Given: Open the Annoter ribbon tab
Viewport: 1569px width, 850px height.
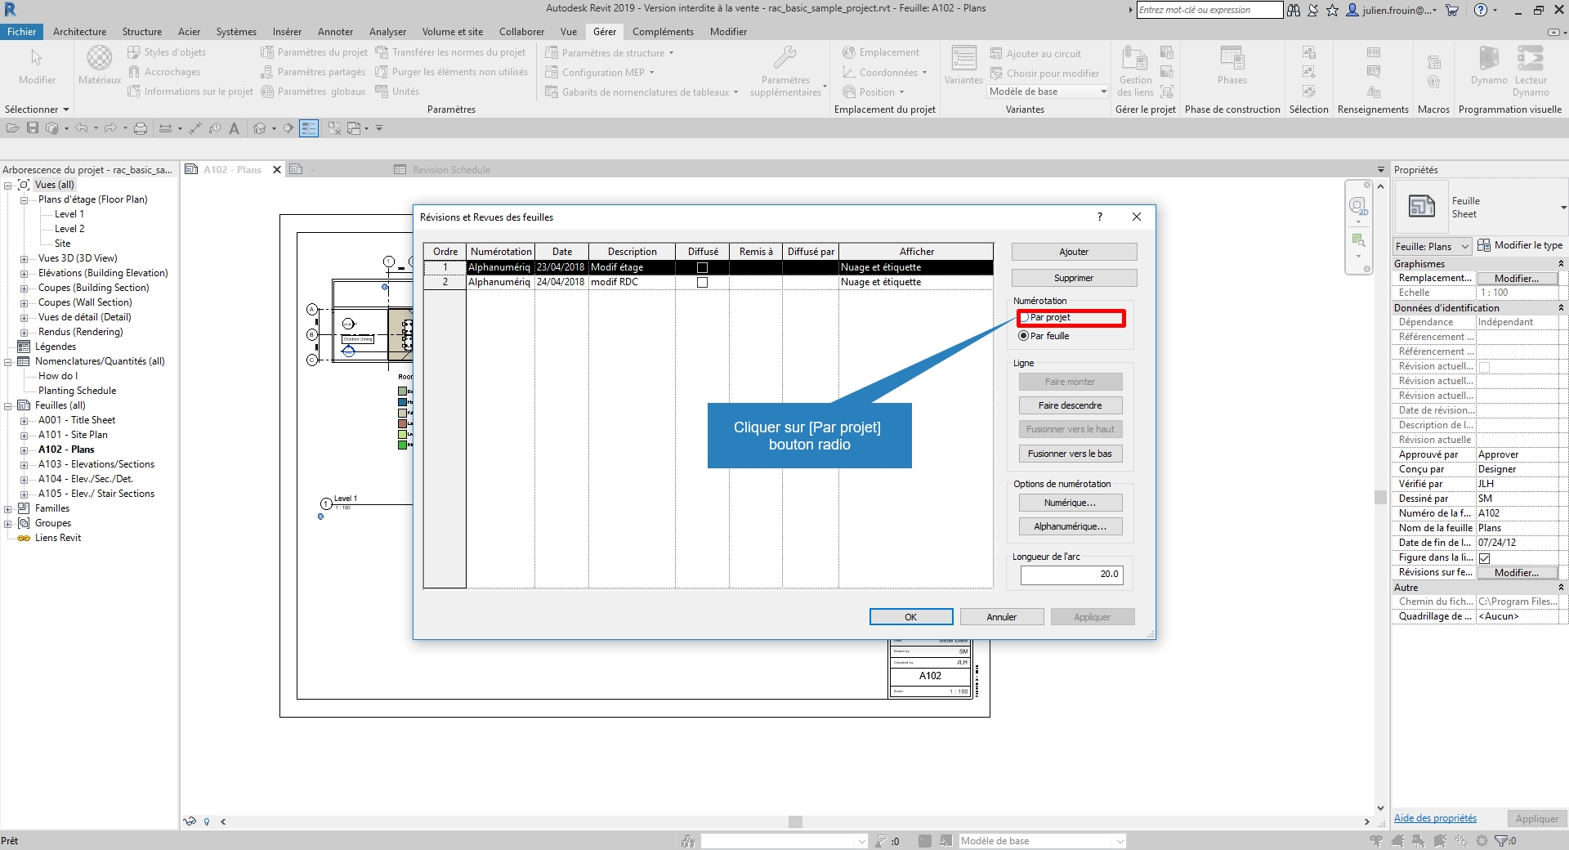Looking at the screenshot, I should point(335,32).
